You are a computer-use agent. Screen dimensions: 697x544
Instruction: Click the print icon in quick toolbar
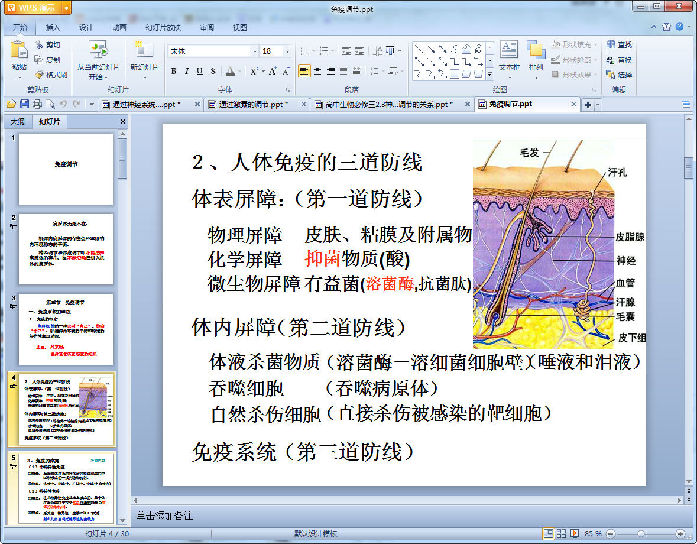click(x=37, y=104)
